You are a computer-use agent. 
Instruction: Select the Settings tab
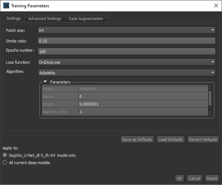(x=13, y=18)
